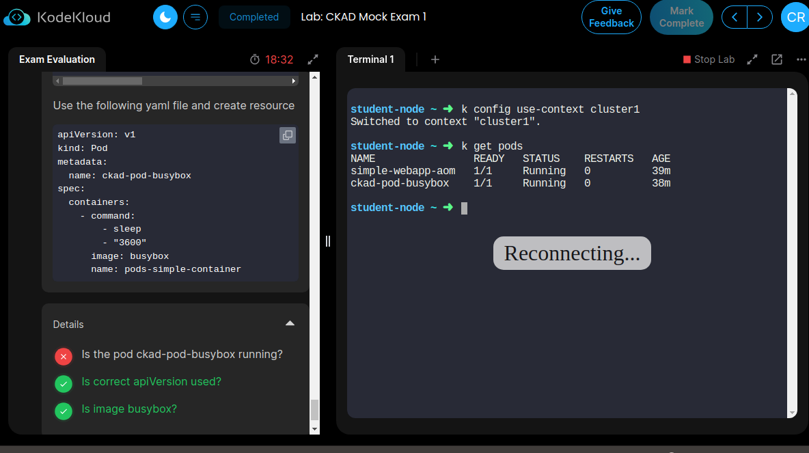Open the hamburger menu icon

(195, 17)
